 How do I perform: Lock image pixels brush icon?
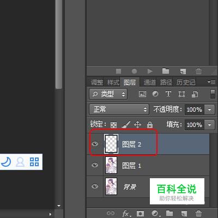click(126, 125)
